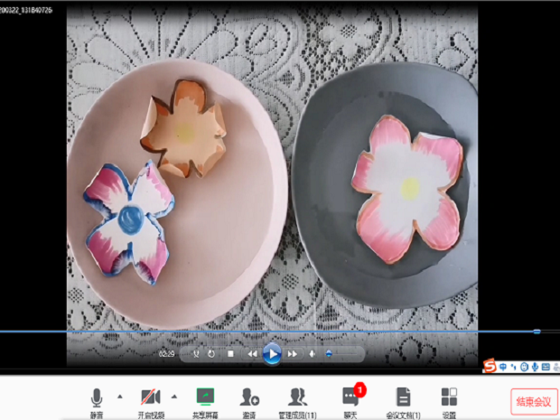This screenshot has width=560, height=420.
Task: Open the meeting Settings (设置) icon
Action: point(449,398)
